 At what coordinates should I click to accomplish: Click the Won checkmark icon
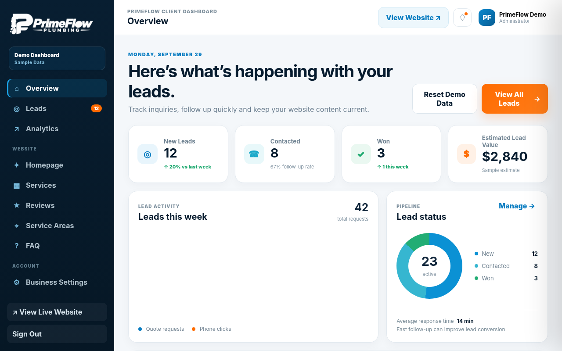(x=361, y=154)
